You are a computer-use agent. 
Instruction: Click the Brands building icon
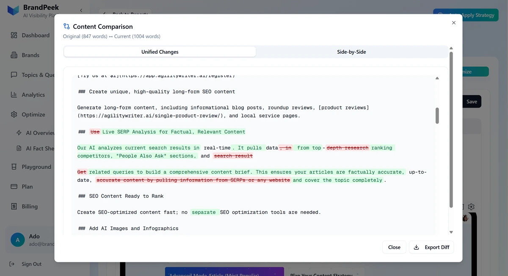click(x=14, y=55)
